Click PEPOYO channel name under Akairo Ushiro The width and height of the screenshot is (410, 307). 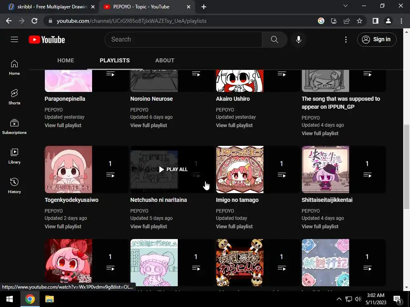(225, 110)
